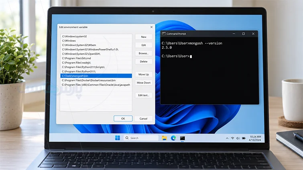Viewport: 303px width, 170px height.
Task: Open the Wi-Fi network tray icon
Action: tap(233, 138)
